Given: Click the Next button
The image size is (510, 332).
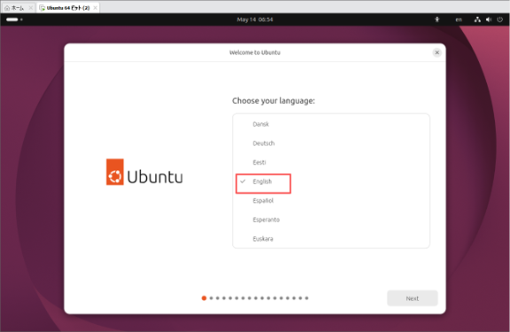Looking at the screenshot, I should (x=412, y=298).
